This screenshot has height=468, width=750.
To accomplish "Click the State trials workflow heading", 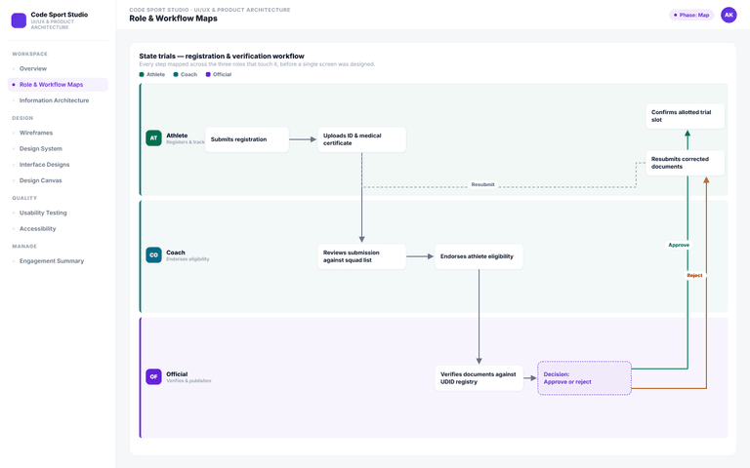I will [222, 56].
